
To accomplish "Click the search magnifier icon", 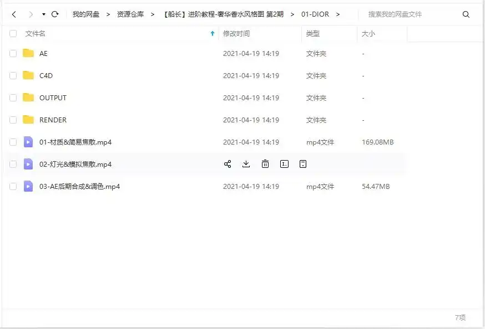I will tap(466, 14).
